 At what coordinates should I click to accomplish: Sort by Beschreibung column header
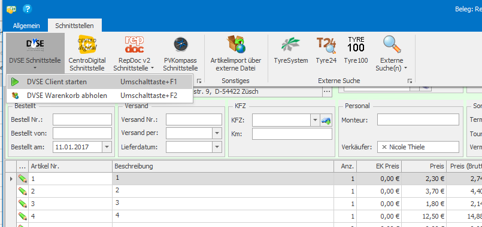(x=223, y=166)
